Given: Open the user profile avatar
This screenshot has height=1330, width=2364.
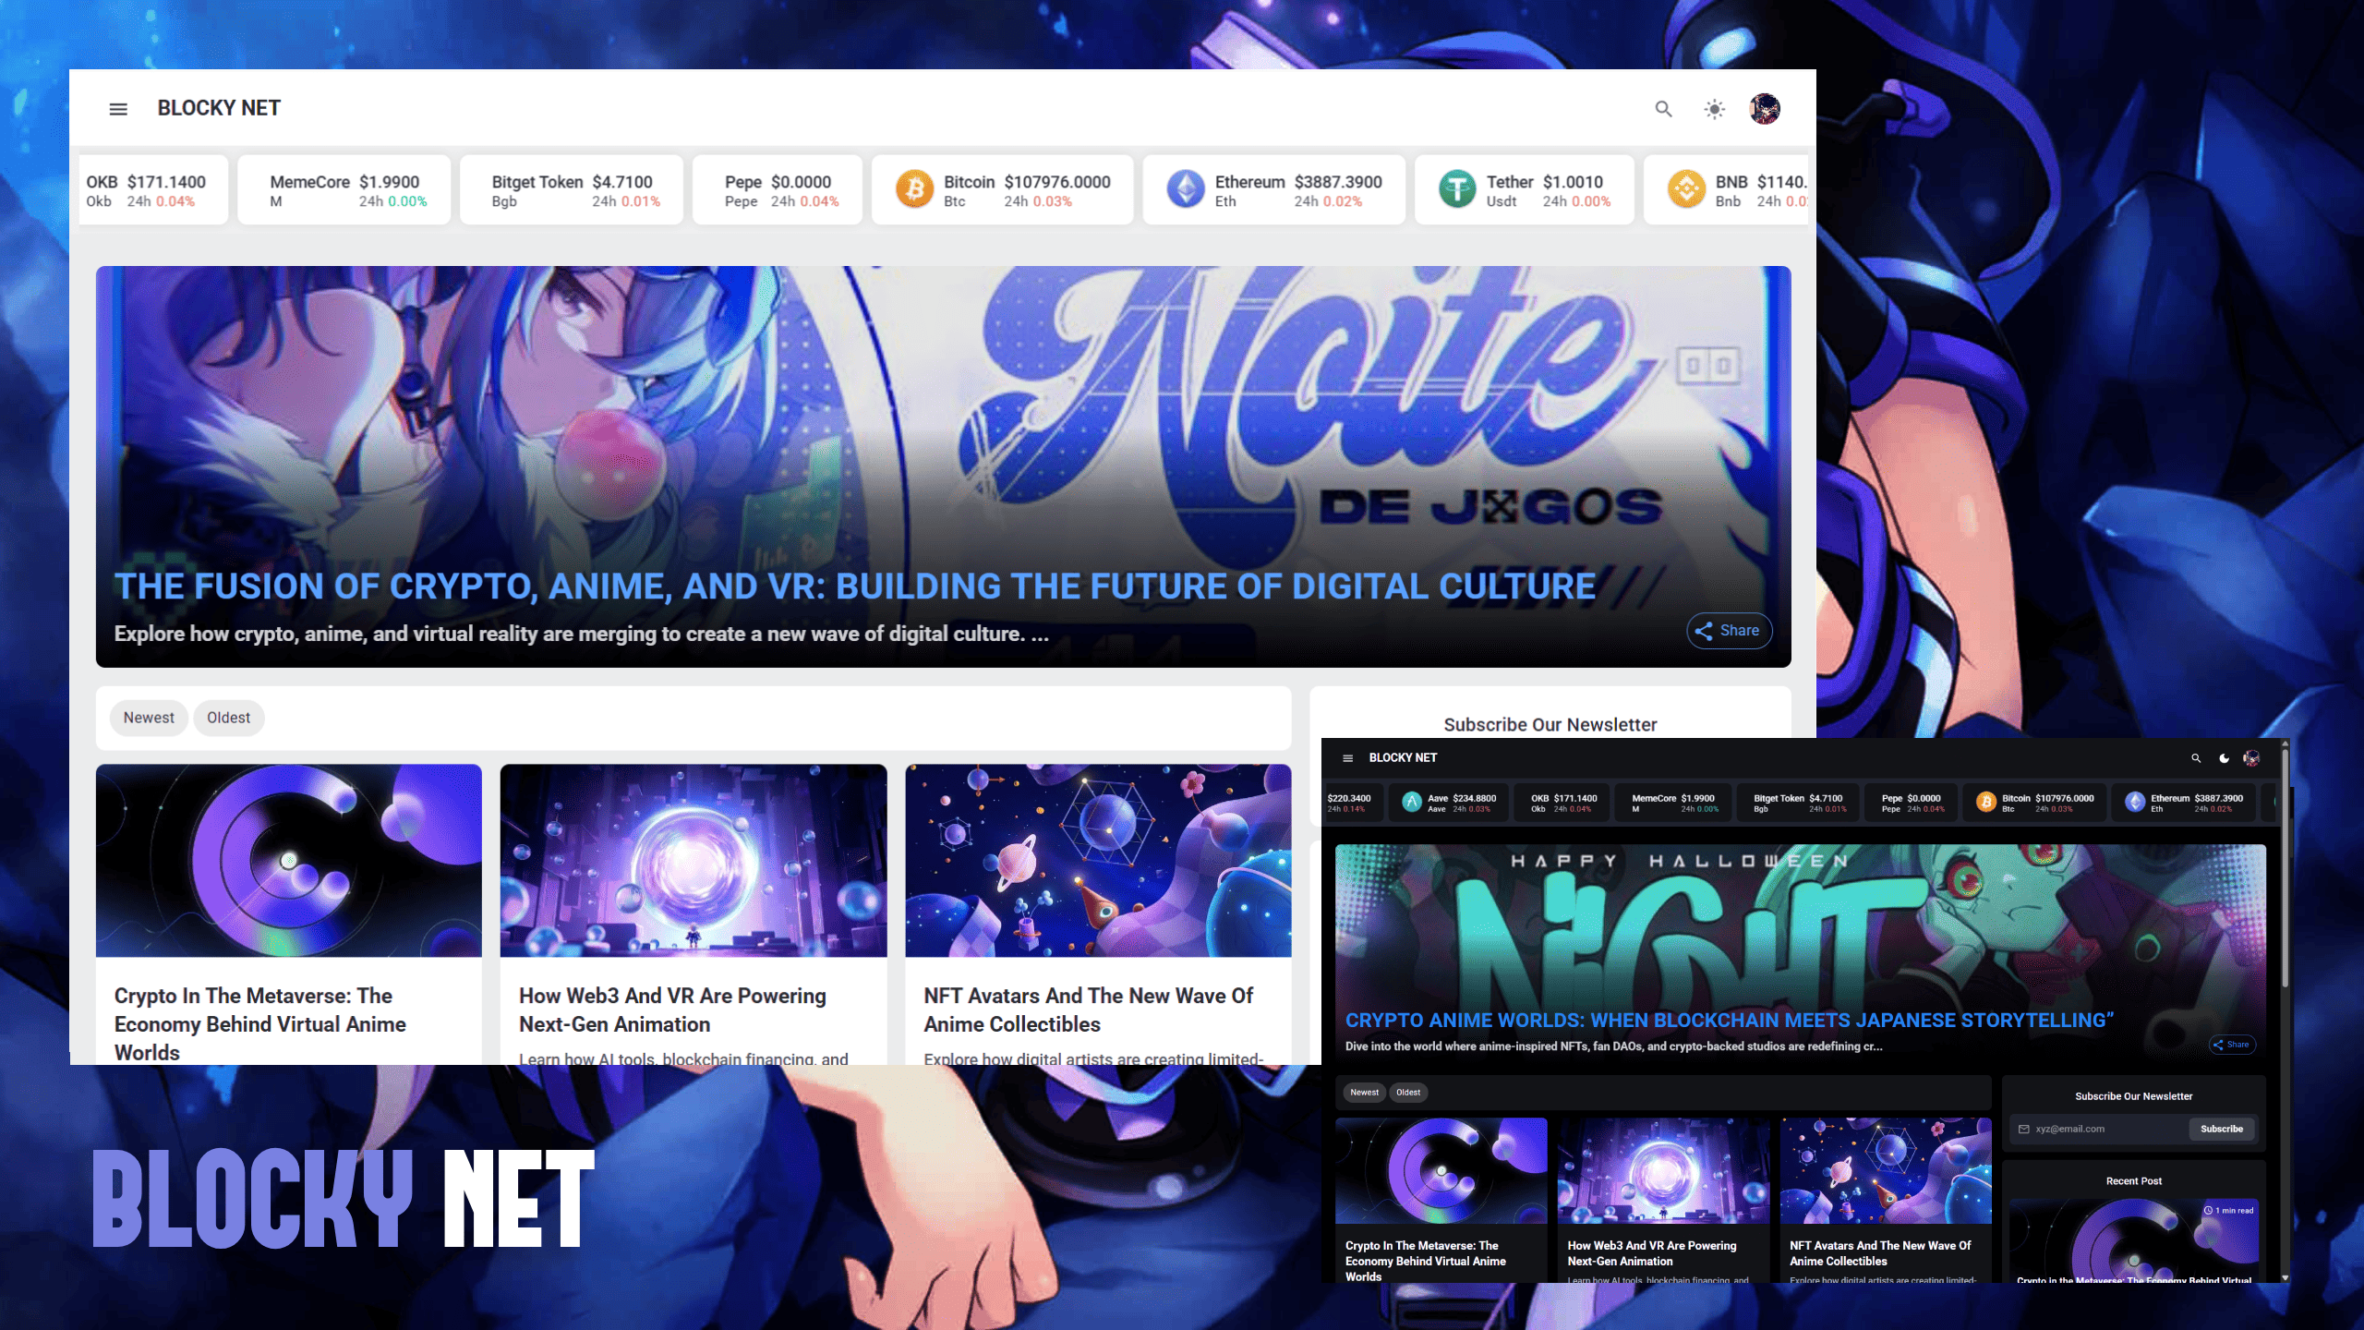Looking at the screenshot, I should point(1765,109).
